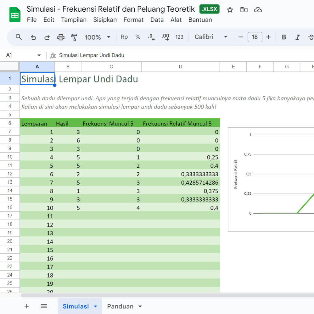Switch to the Panduan sheet tab
Viewport: 314px width, 314px height.
pos(120,306)
